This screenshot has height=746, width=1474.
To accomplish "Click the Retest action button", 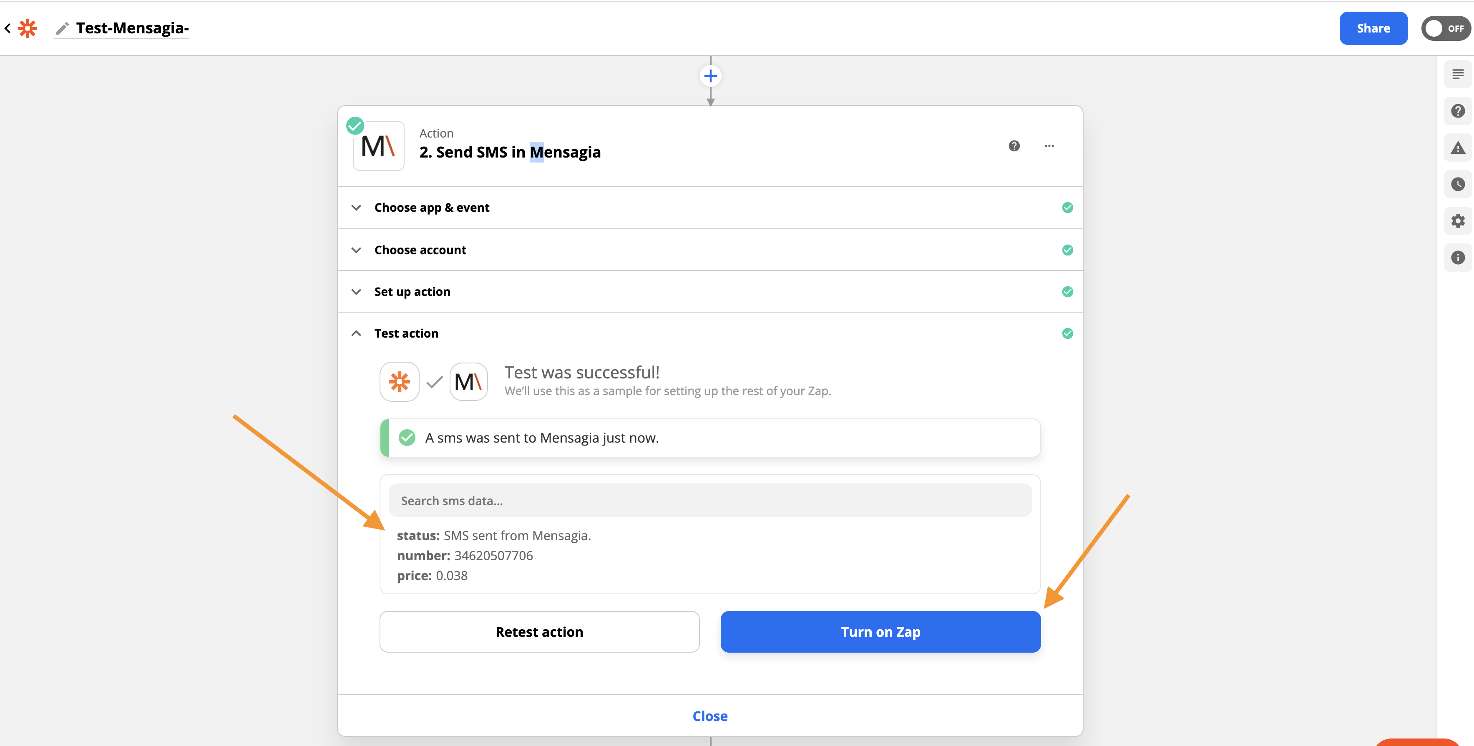I will [539, 632].
